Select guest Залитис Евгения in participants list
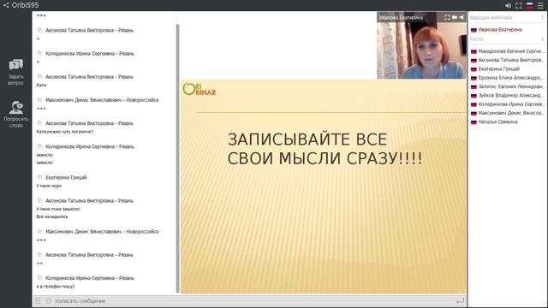548x308 pixels. click(508, 86)
